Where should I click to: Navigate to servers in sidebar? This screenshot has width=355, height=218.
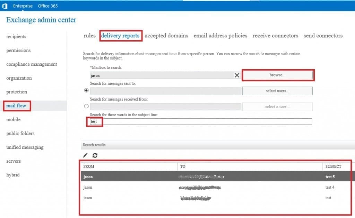14,161
